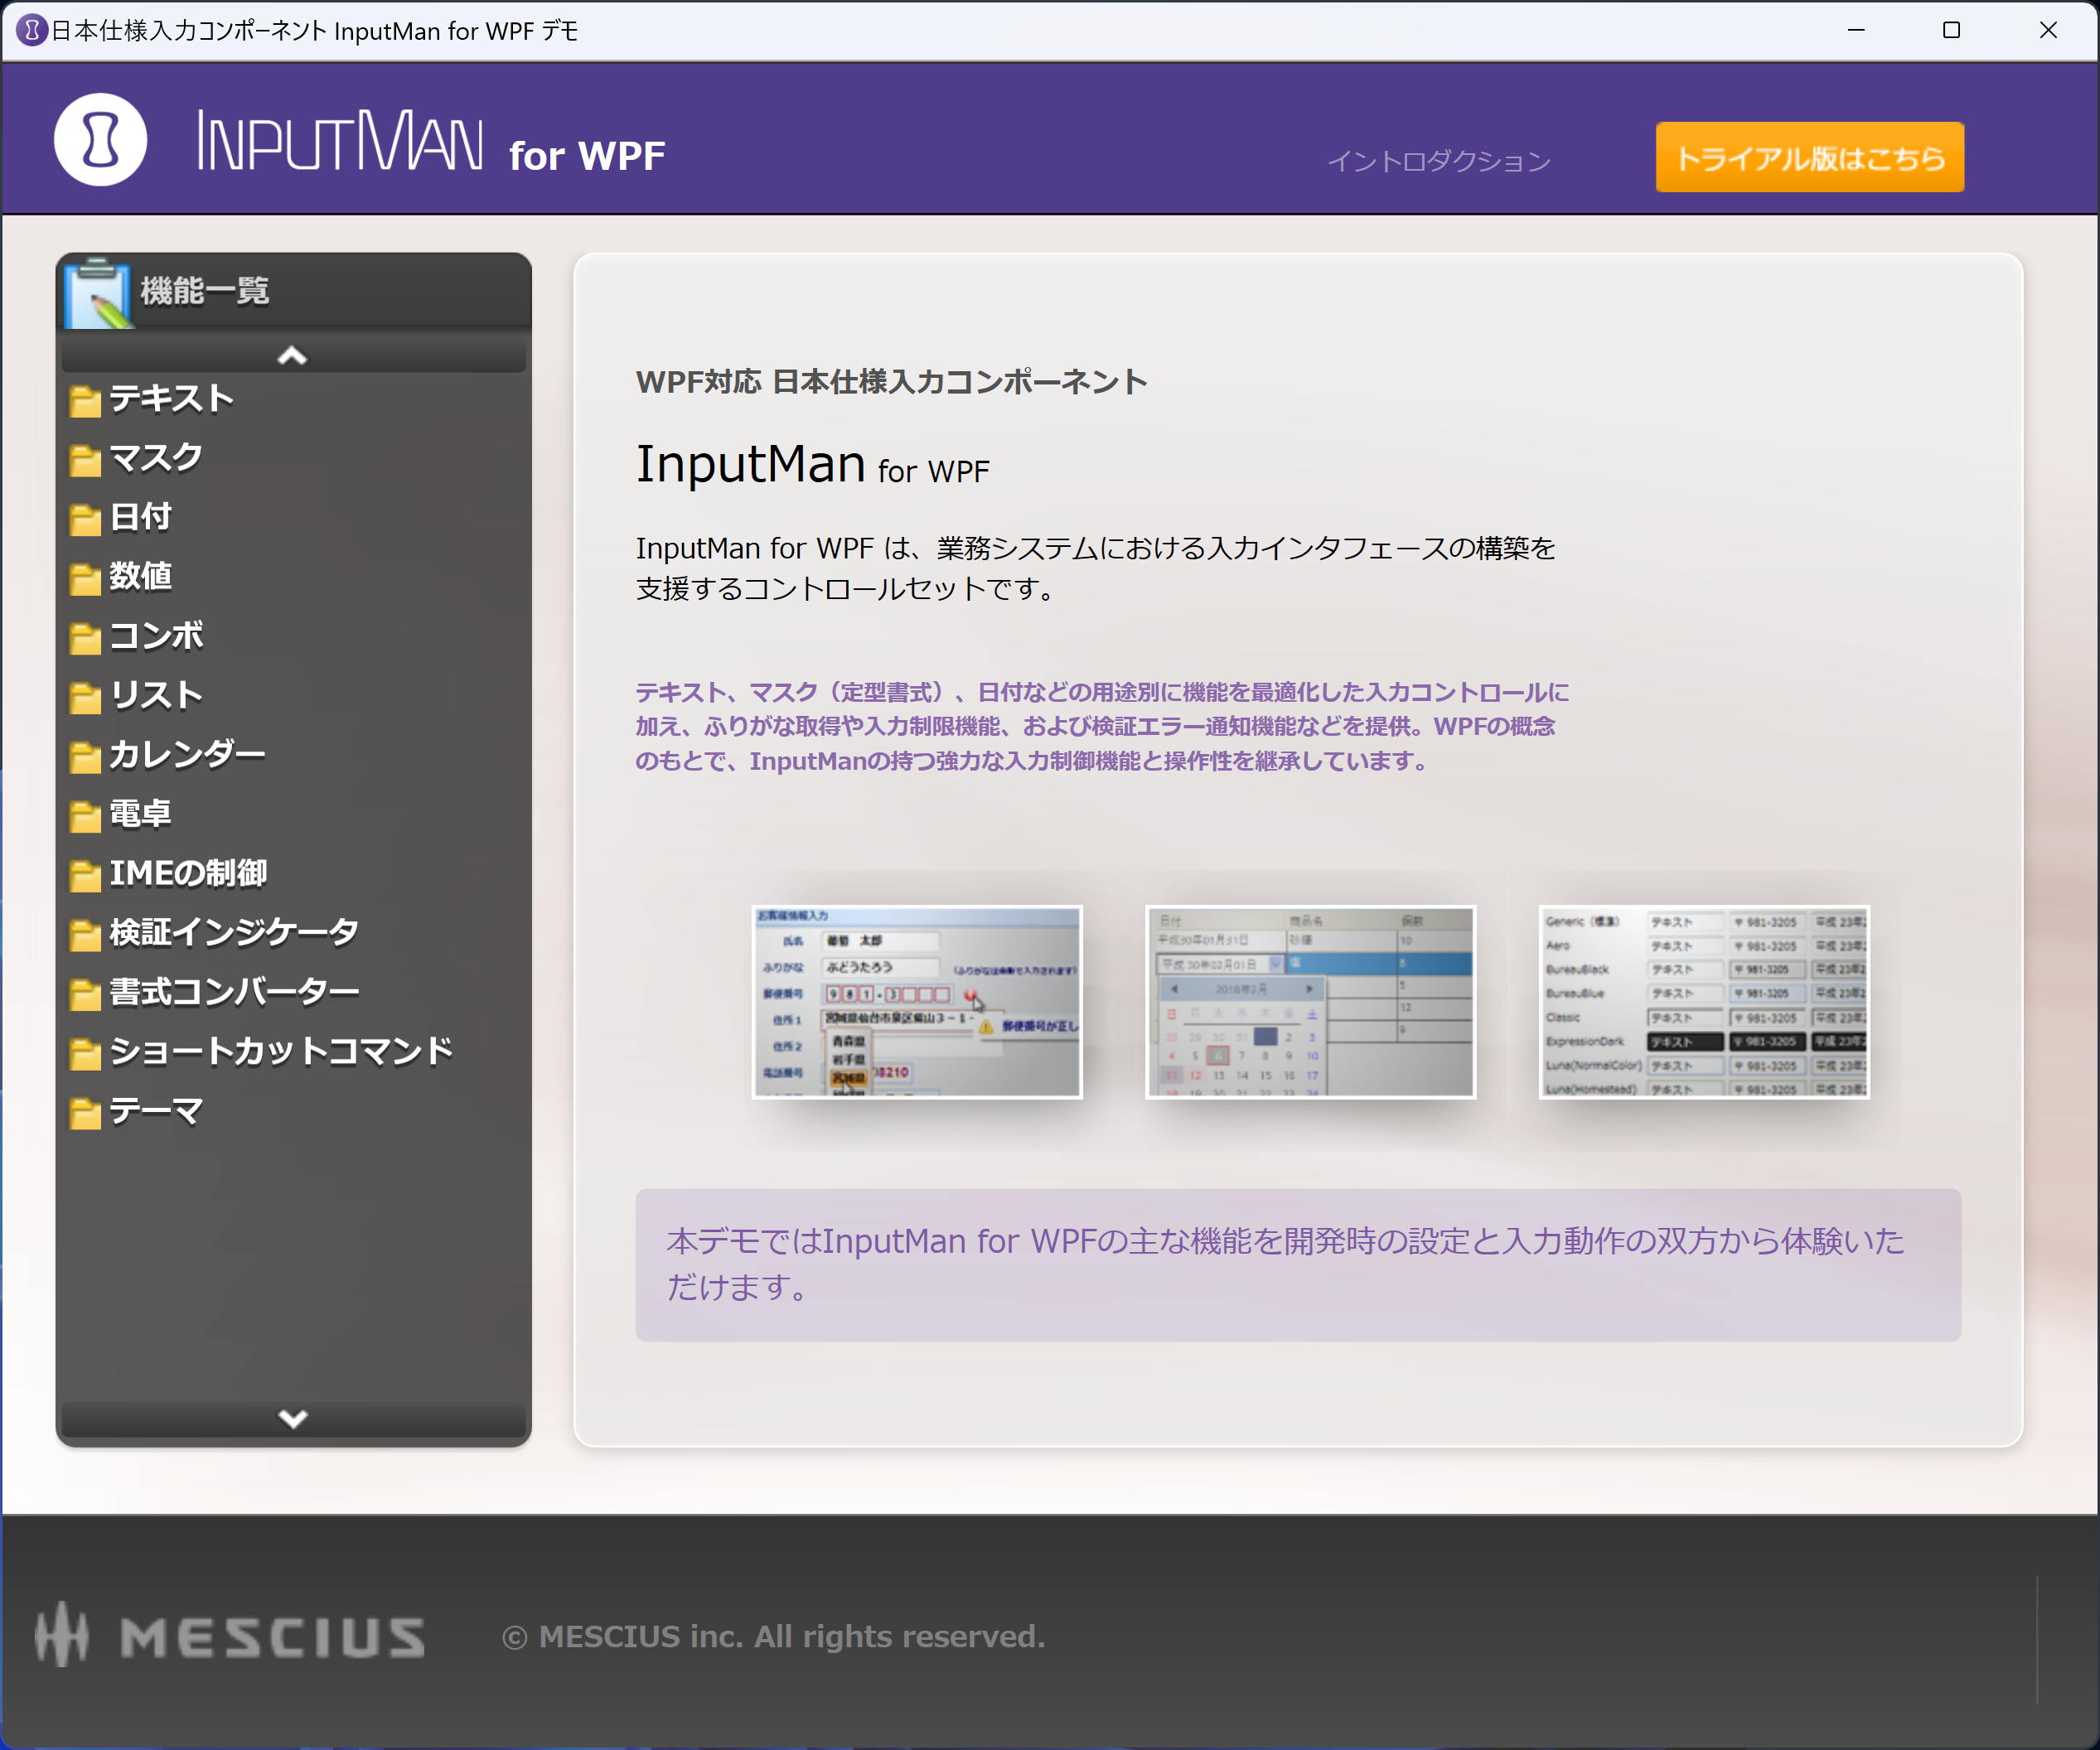Open the テーマ category
This screenshot has height=1750, width=2100.
click(x=156, y=1110)
